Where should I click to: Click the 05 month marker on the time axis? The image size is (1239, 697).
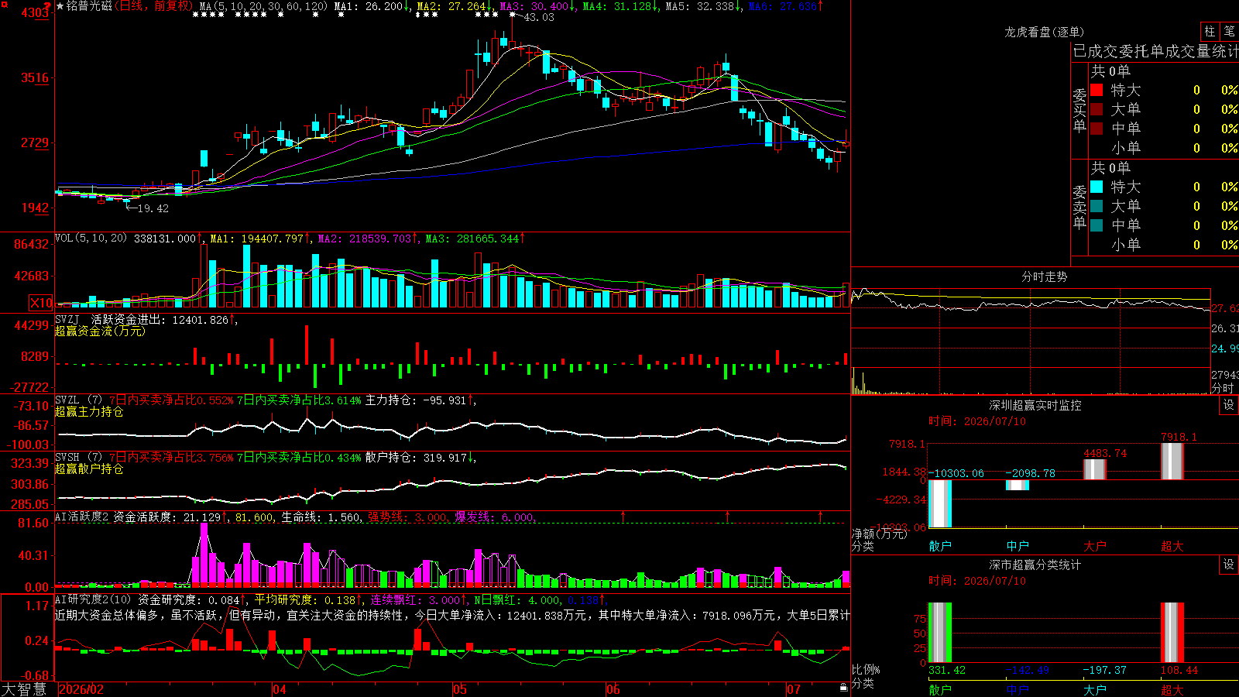click(x=460, y=689)
